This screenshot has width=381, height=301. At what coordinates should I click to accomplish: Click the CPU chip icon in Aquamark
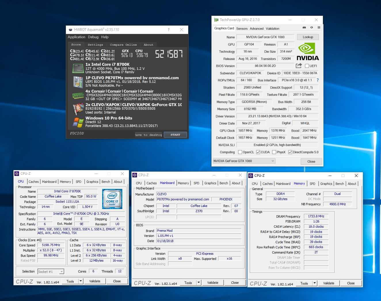tap(78, 68)
